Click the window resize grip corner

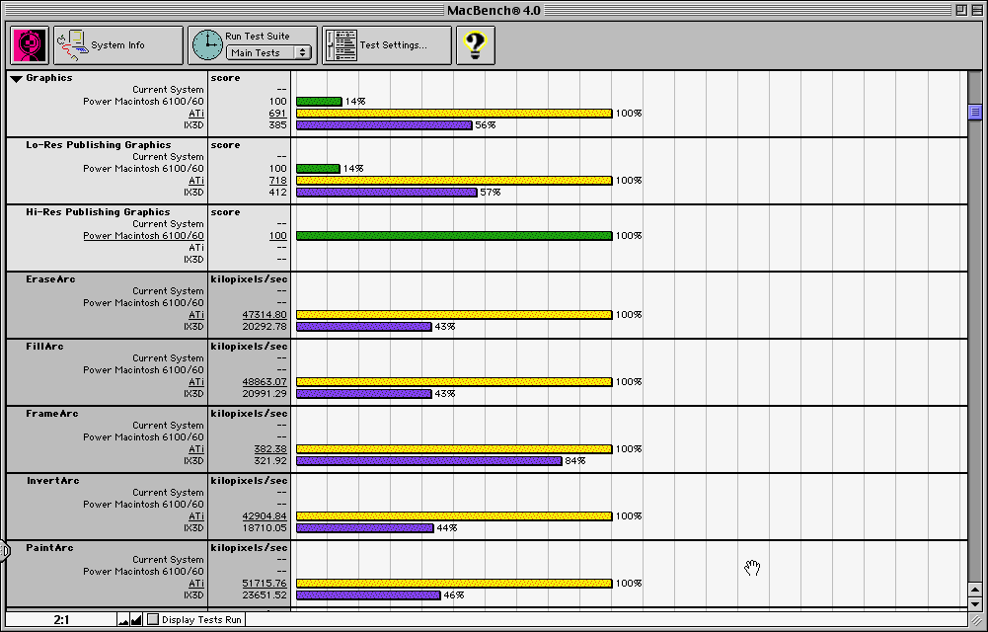(x=975, y=621)
